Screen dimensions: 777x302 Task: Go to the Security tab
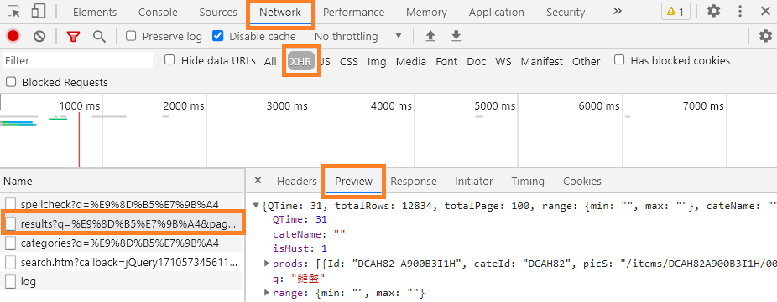(x=566, y=12)
